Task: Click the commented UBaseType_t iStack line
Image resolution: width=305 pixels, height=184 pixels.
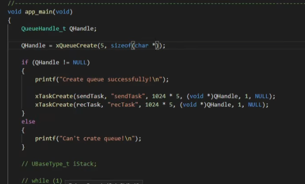Action: coord(59,164)
